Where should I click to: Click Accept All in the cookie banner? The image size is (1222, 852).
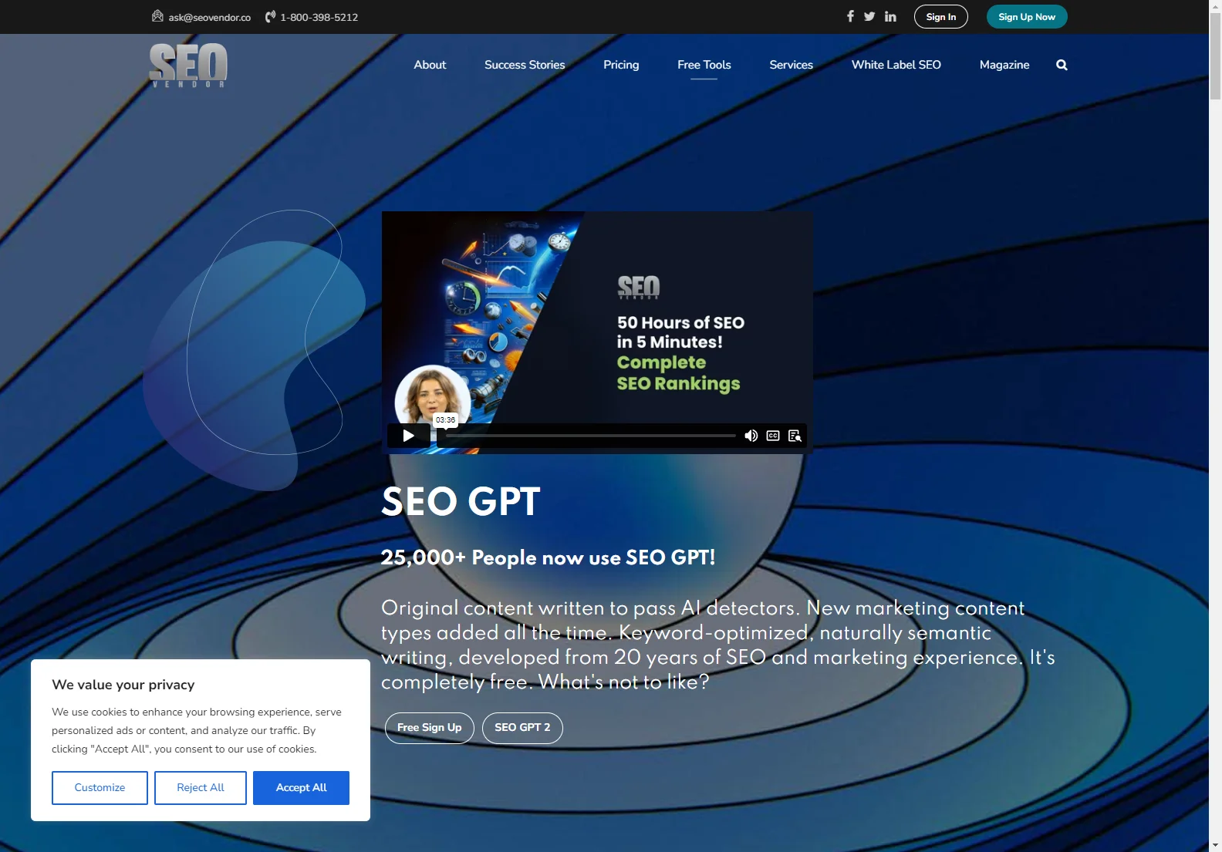pyautogui.click(x=302, y=788)
